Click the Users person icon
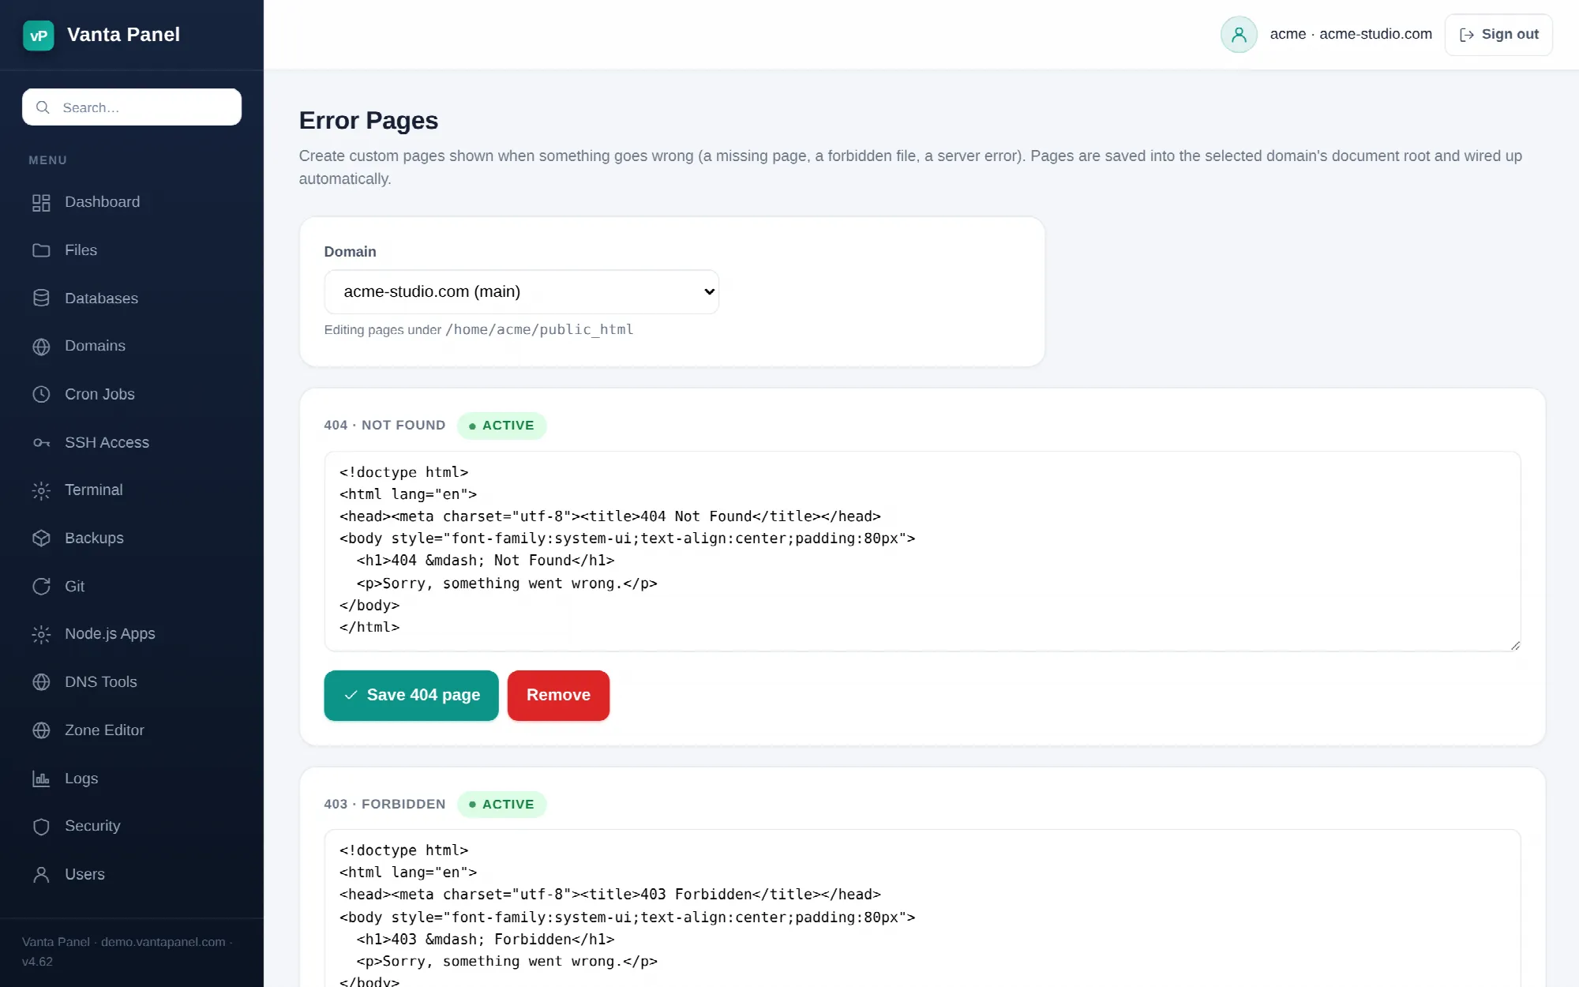 (x=41, y=874)
